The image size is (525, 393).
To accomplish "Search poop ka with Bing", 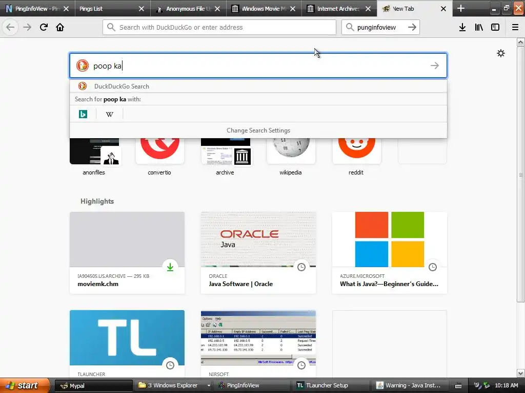I will 83,114.
